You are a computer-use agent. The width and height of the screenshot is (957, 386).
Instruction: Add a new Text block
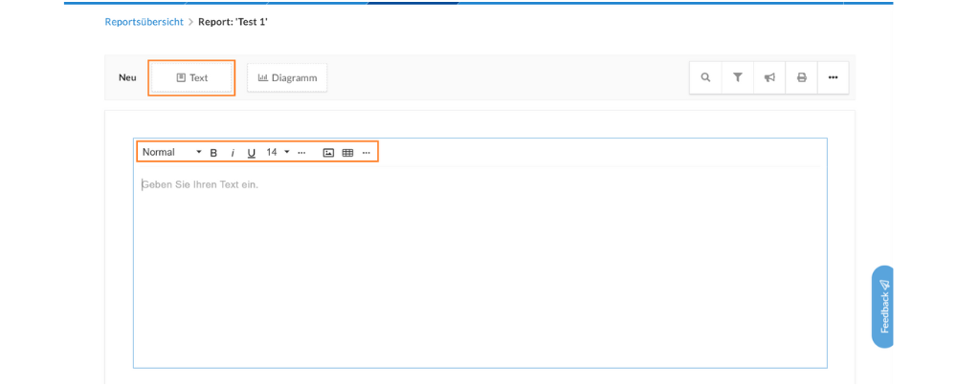191,78
